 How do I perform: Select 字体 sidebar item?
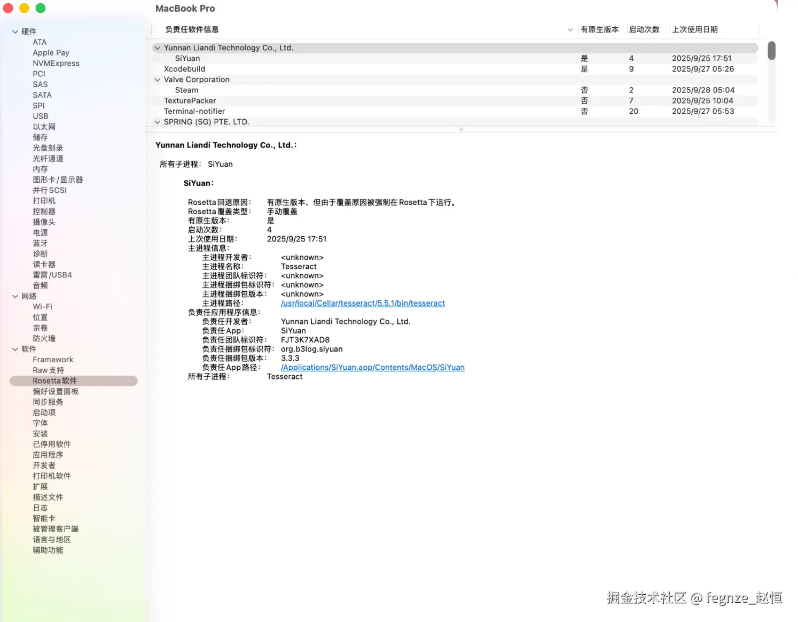click(40, 423)
